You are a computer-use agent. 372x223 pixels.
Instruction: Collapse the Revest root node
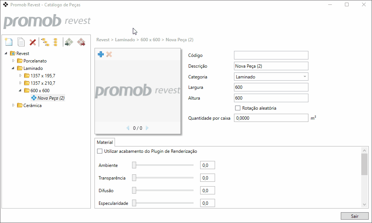(x=6, y=53)
